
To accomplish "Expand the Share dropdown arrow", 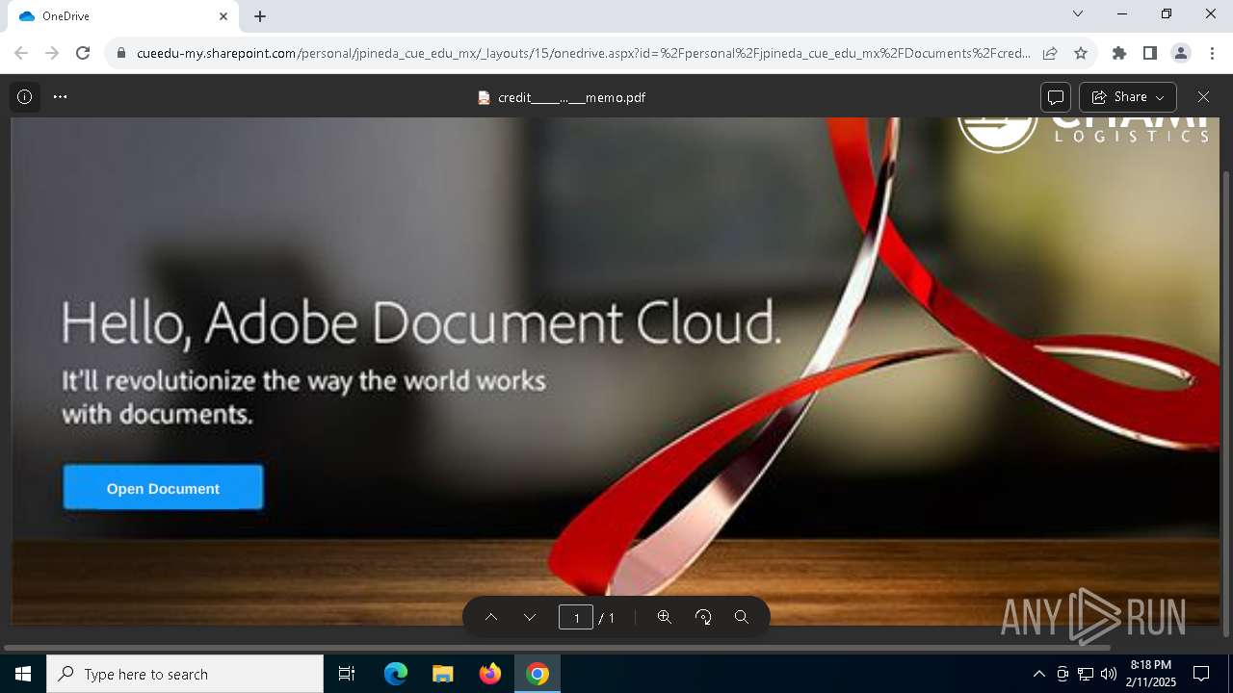I will point(1161,97).
